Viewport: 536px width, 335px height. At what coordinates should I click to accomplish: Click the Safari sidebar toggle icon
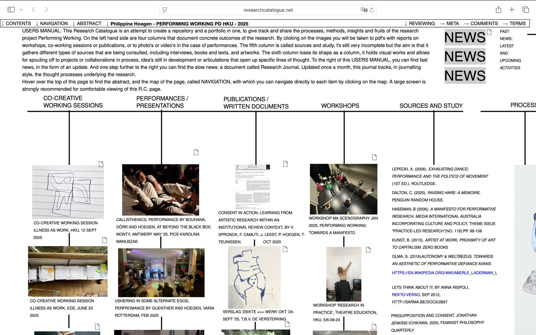tap(11, 10)
